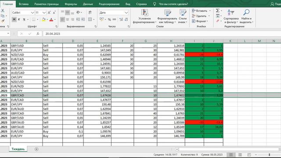
Task: Expand the Вставить cells dropdown arrow
Action: click(210, 11)
